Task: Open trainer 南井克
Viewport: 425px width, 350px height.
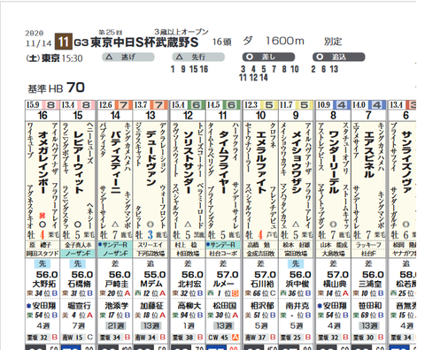Action: tap(297, 306)
